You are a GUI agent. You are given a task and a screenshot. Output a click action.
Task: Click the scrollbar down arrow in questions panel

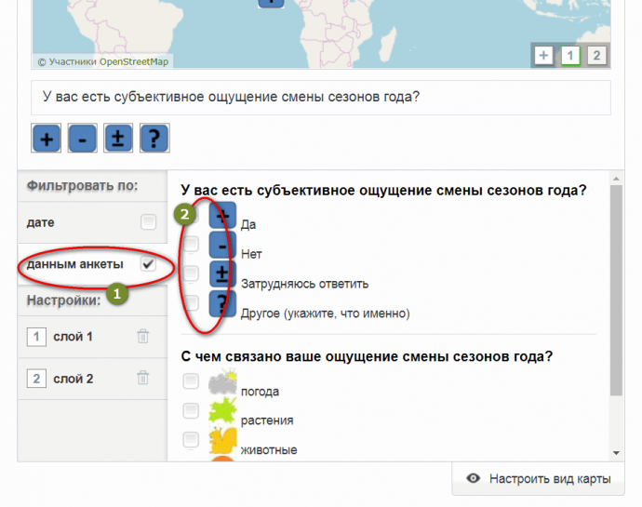pos(615,452)
